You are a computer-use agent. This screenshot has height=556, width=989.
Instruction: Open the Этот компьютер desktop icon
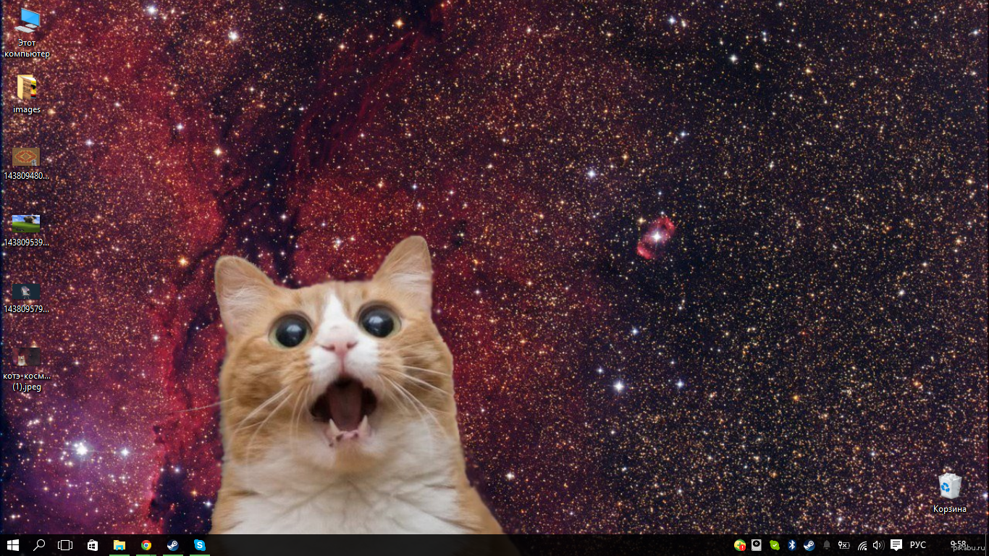coord(27,33)
